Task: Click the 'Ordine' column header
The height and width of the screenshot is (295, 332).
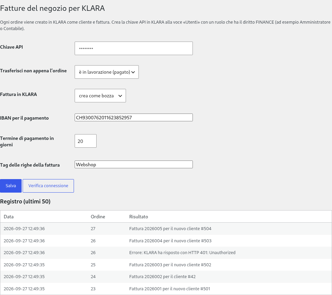Action: coord(98,217)
